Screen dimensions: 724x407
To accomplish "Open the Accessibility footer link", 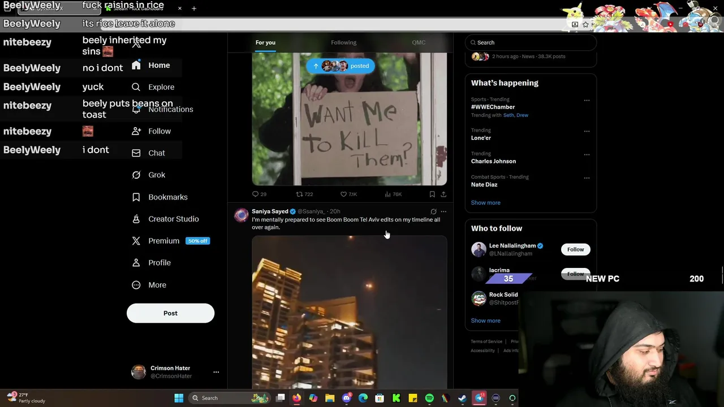I will click(482, 350).
